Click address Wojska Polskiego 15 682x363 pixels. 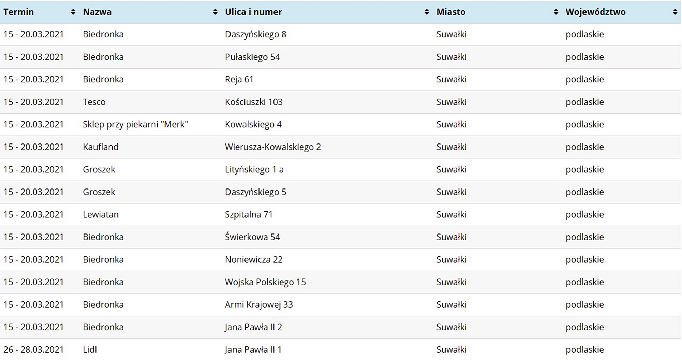tap(265, 282)
